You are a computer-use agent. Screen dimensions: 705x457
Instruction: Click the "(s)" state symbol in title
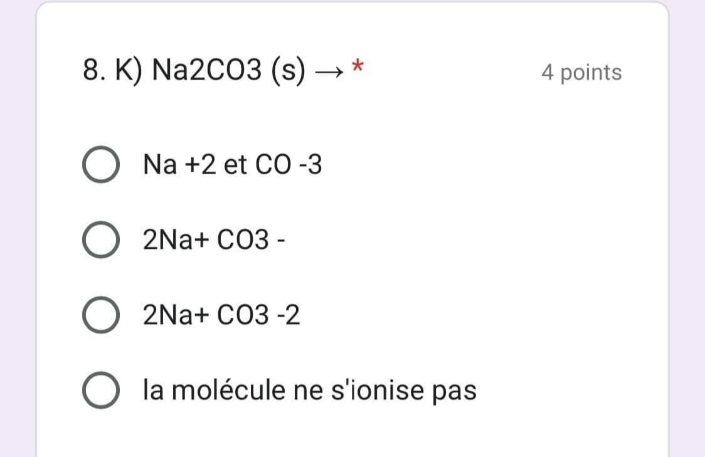[x=289, y=71]
